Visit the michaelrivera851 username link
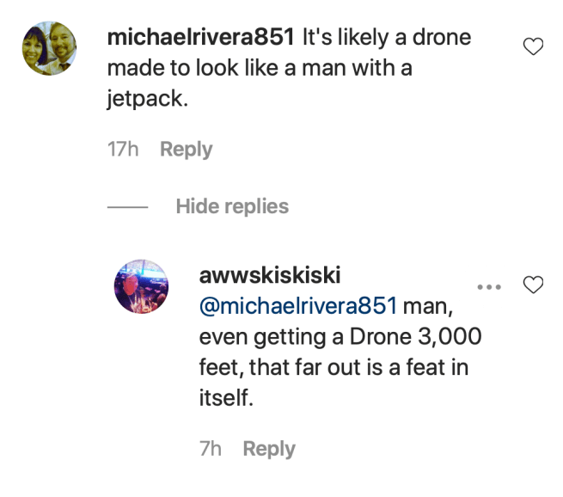 (x=199, y=39)
